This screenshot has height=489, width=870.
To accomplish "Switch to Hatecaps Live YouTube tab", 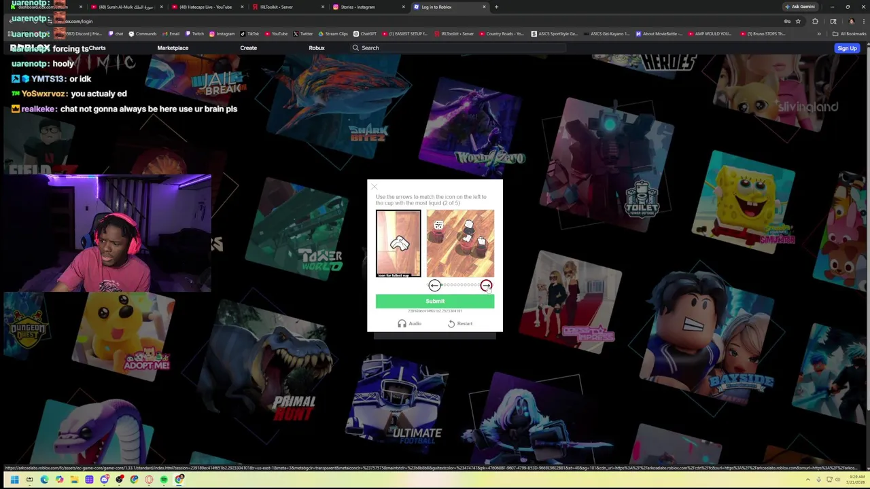I will (x=207, y=7).
